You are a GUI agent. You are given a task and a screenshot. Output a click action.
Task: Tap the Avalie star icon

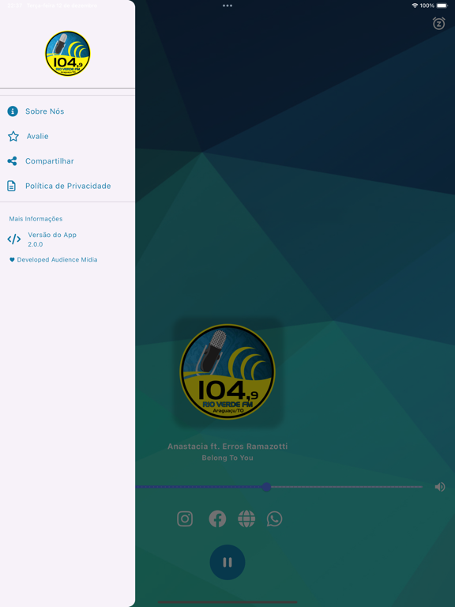pyautogui.click(x=13, y=136)
